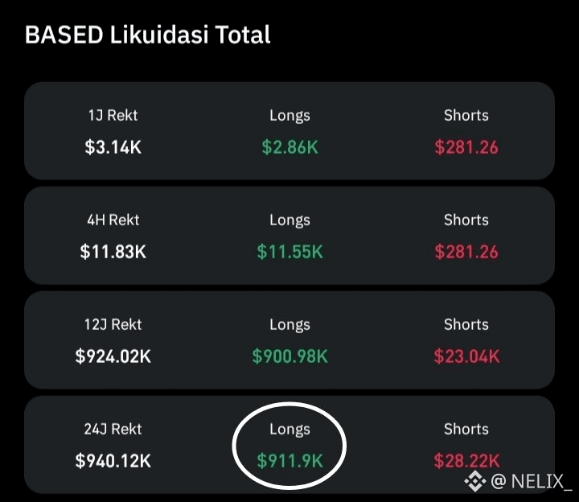Click the 4H row $281.26 shorts value

click(x=466, y=252)
